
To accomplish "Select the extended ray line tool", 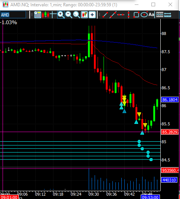I will tap(113, 15).
